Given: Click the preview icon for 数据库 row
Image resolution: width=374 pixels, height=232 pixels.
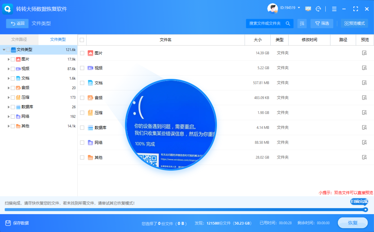Looking at the screenshot, I should coord(364,127).
